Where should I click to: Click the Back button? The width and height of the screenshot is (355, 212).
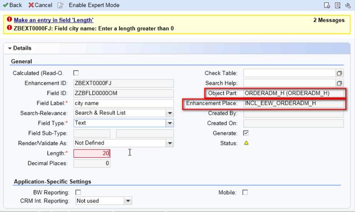pyautogui.click(x=12, y=5)
